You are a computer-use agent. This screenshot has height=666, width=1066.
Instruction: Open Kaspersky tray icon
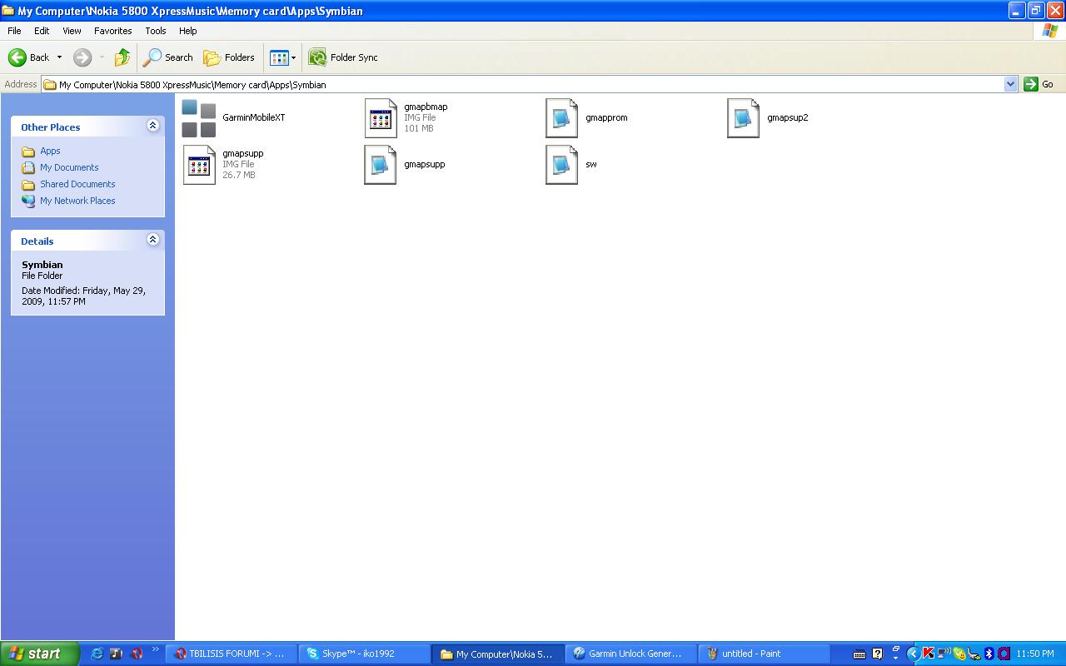928,654
